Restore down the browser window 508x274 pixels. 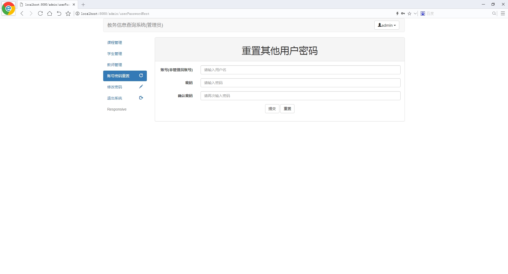tap(493, 4)
